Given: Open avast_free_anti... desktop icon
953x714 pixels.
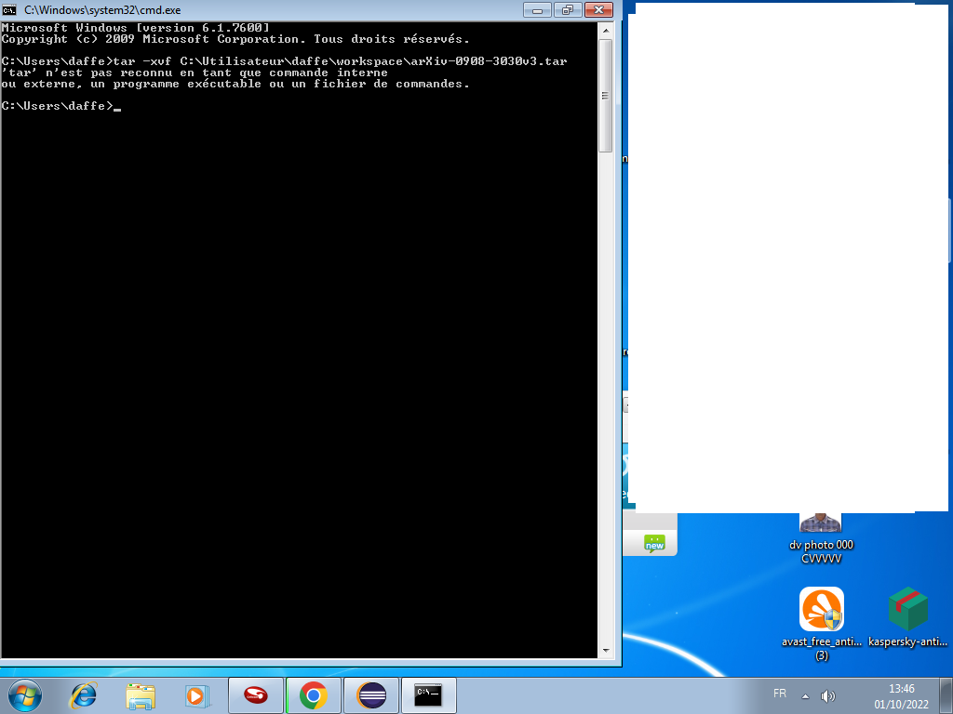Looking at the screenshot, I should pyautogui.click(x=821, y=624).
